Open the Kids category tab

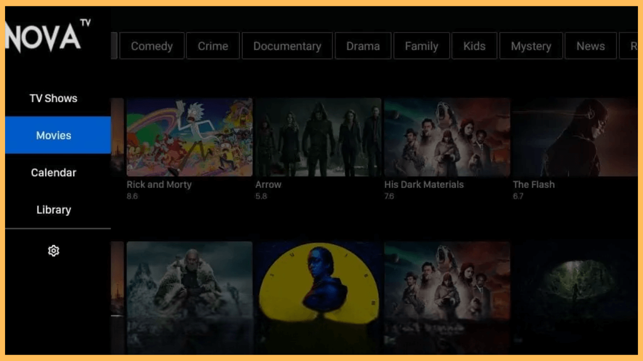pyautogui.click(x=474, y=46)
